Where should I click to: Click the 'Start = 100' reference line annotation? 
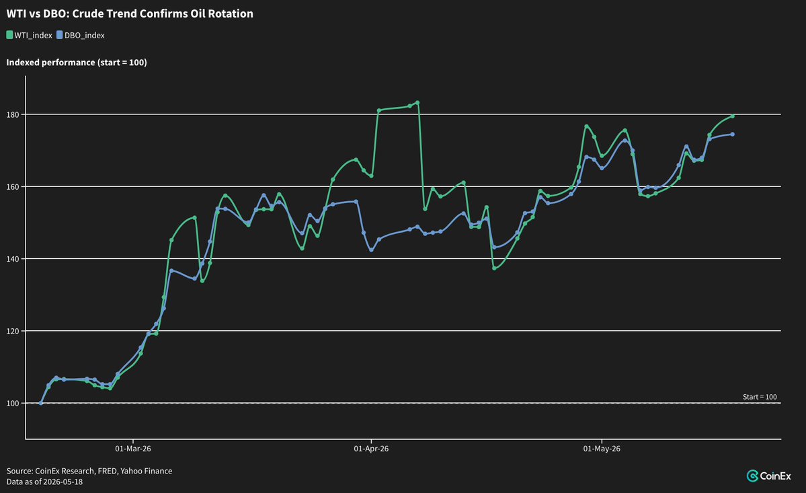tap(760, 397)
